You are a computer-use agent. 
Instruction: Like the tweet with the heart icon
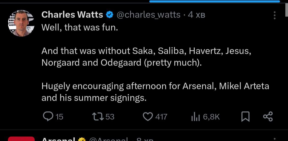pos(147,116)
